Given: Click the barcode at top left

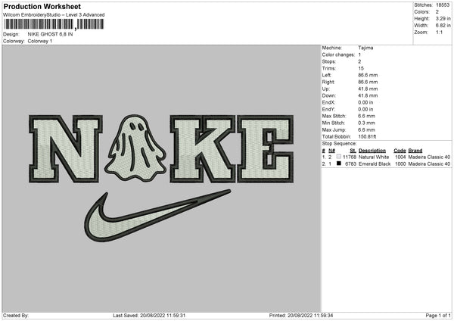Looking at the screenshot, I should coord(54,24).
